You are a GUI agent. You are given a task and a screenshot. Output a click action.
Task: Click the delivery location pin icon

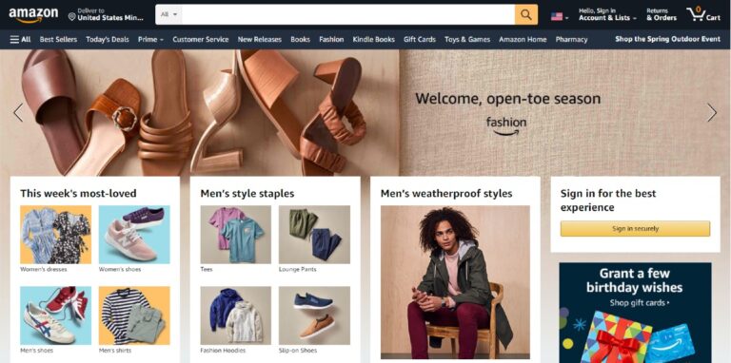pos(71,17)
